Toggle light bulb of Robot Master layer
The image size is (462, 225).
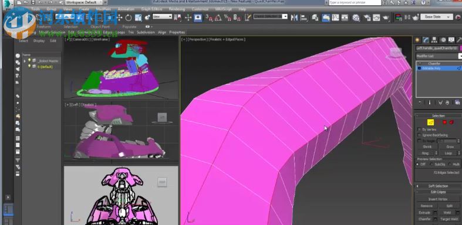coord(29,60)
